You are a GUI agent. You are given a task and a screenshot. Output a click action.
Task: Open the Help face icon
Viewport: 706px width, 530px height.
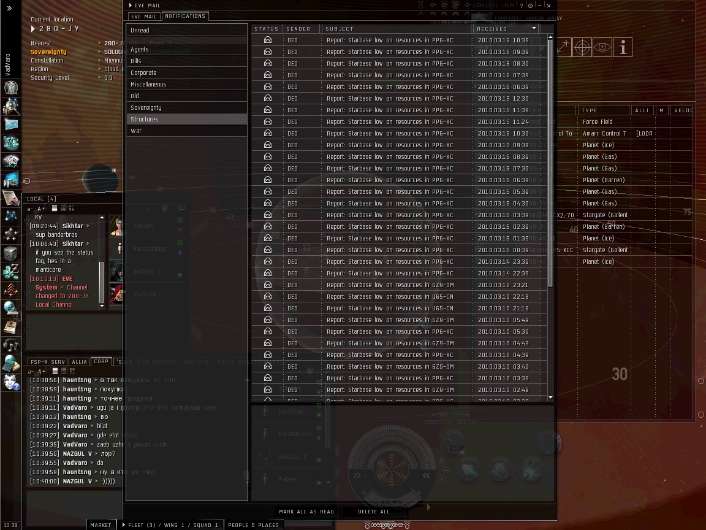tap(11, 382)
